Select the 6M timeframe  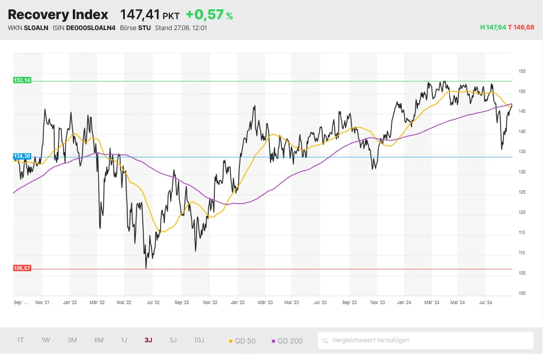98,341
